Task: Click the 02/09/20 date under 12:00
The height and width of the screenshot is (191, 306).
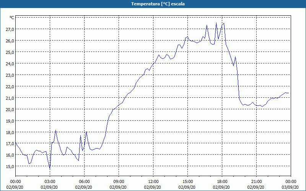Action: [152, 187]
